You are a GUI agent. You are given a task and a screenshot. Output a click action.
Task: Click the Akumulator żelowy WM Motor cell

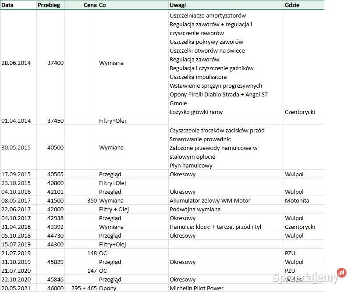click(x=210, y=200)
